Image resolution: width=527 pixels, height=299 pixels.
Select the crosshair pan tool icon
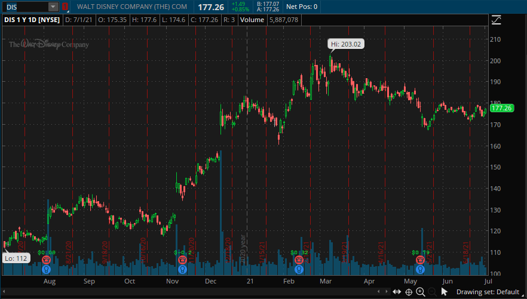pos(409,292)
